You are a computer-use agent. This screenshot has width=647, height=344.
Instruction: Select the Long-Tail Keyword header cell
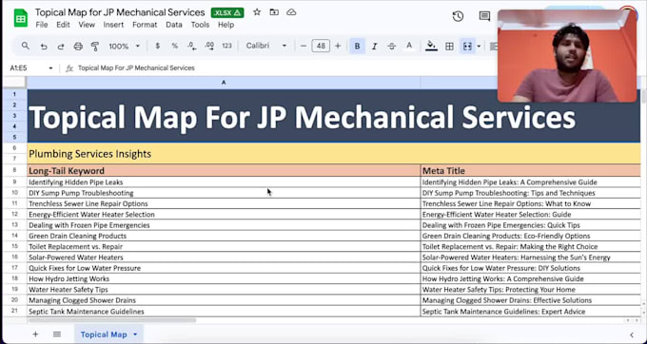pos(224,170)
